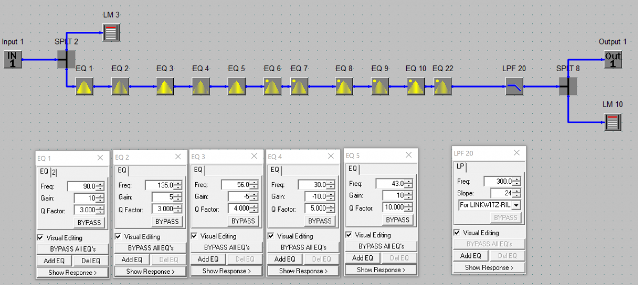Click BYPASS button in EQ 1 panel
The height and width of the screenshot is (285, 638).
[x=88, y=222]
